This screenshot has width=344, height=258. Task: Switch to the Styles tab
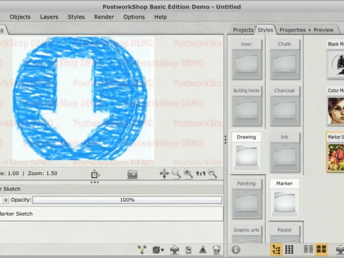pos(265,30)
